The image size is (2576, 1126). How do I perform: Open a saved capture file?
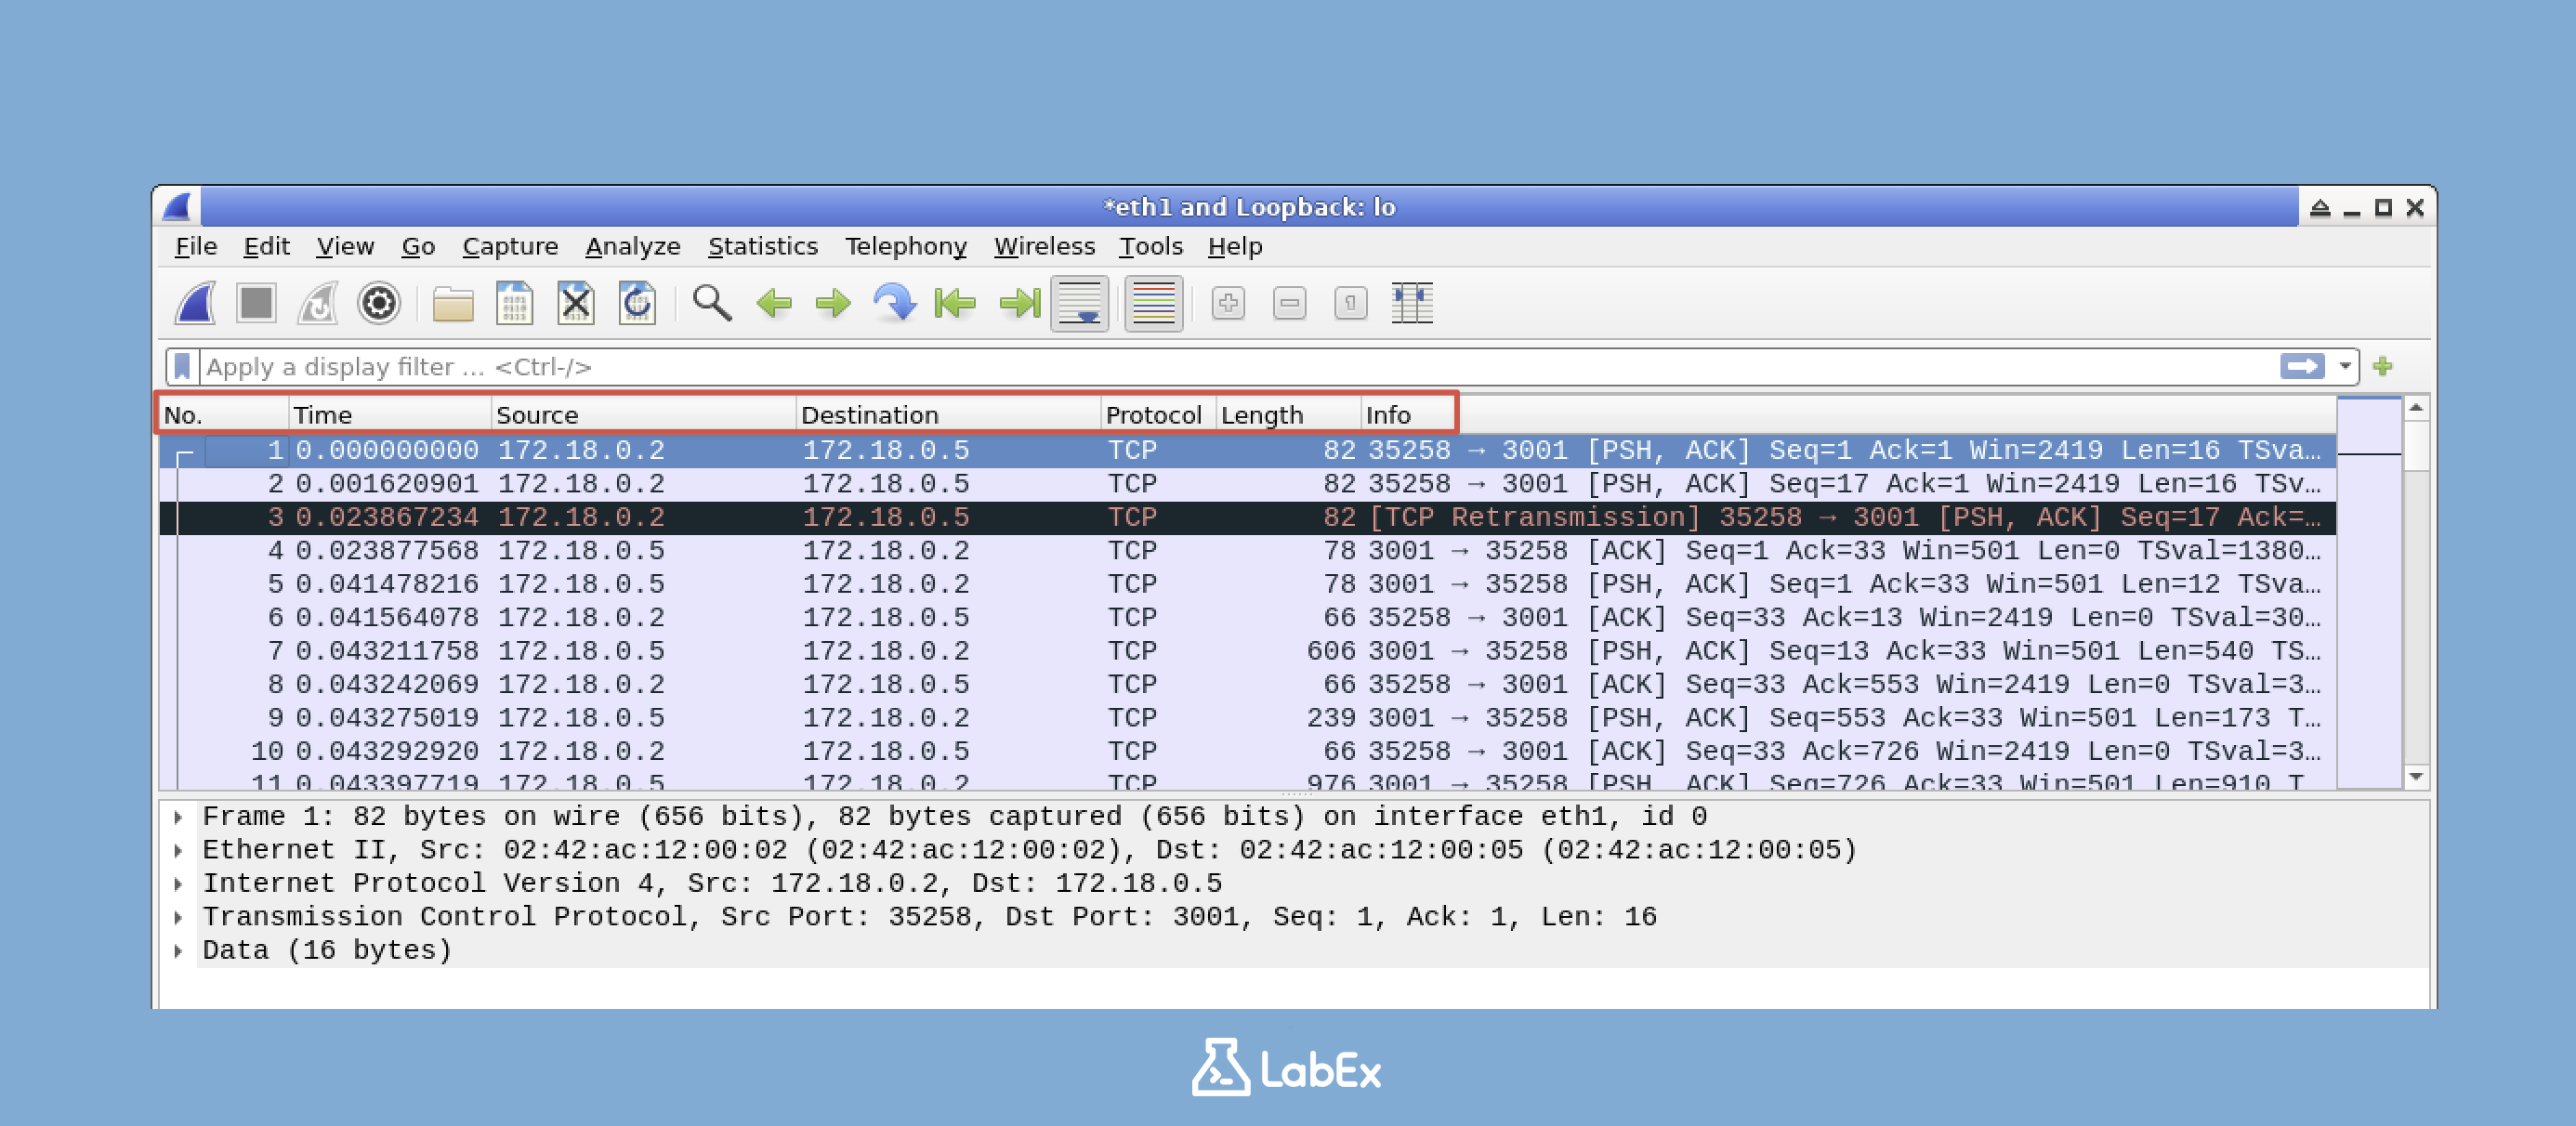tap(455, 304)
